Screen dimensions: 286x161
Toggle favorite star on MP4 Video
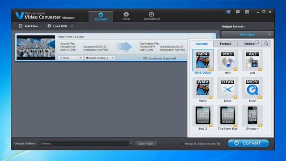tap(211, 69)
